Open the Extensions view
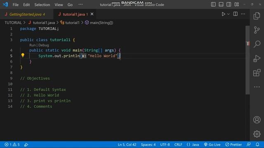Image resolution: width=264 pixels, height=148 pixels. pyautogui.click(x=257, y=73)
